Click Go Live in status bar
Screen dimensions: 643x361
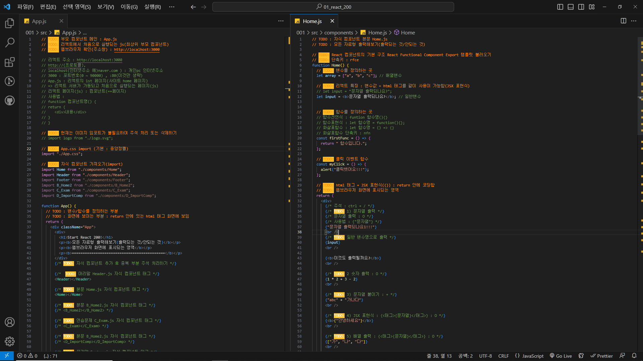click(561, 356)
